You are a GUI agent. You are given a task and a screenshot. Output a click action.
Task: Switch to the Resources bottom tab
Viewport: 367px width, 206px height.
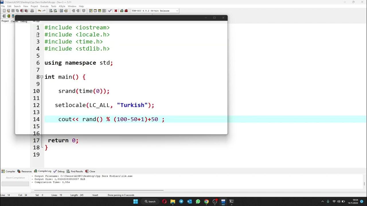(x=25, y=171)
